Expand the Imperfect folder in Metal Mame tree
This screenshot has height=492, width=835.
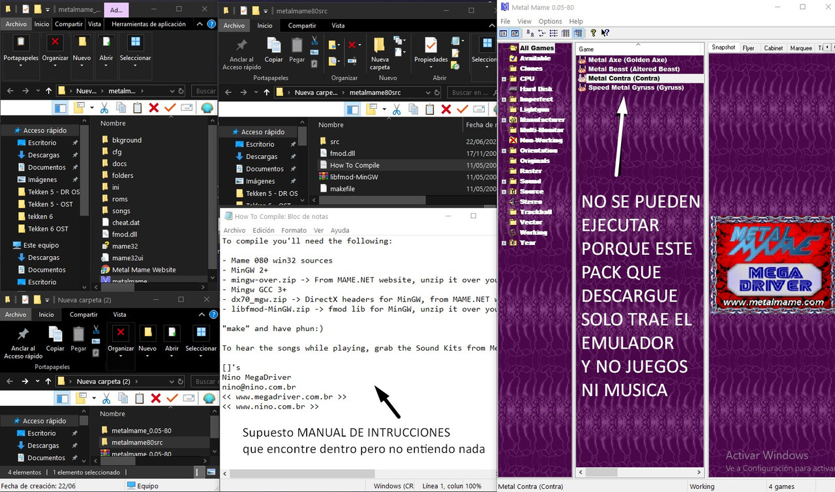pyautogui.click(x=504, y=99)
